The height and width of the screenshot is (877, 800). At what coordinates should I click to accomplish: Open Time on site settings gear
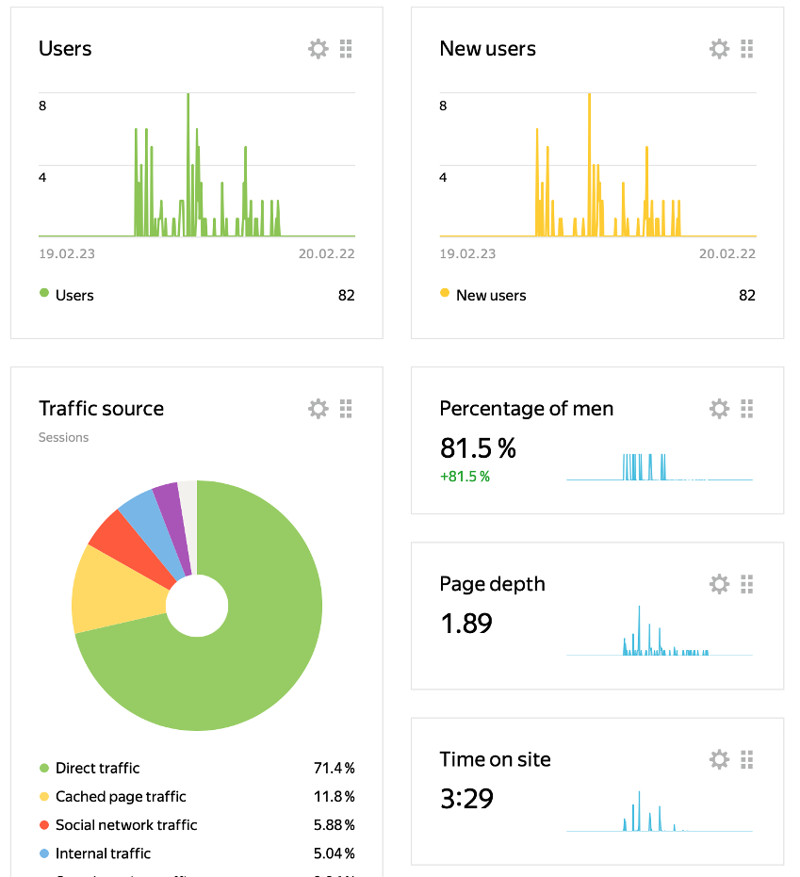[719, 759]
